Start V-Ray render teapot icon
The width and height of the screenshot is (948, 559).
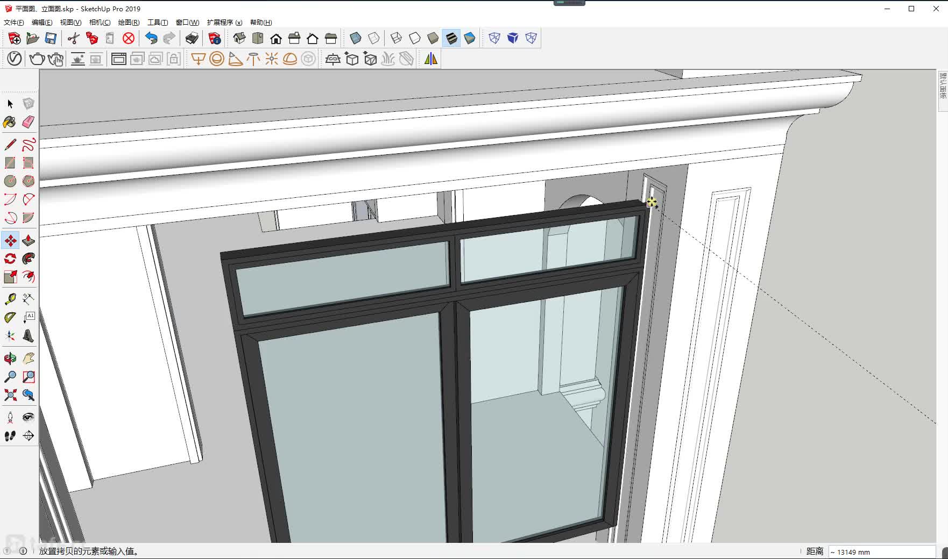click(x=37, y=59)
